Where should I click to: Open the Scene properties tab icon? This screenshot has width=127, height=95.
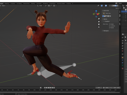tap(123, 48)
